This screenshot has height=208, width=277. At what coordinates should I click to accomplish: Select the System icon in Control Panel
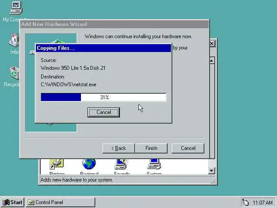coord(154,164)
